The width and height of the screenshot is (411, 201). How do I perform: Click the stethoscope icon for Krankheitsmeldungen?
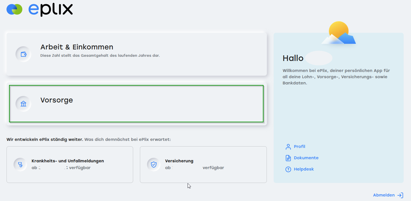pos(20,164)
